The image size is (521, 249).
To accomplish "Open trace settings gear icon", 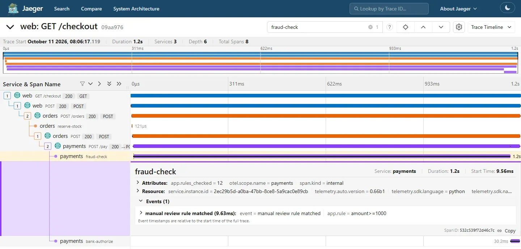I will (459, 27).
